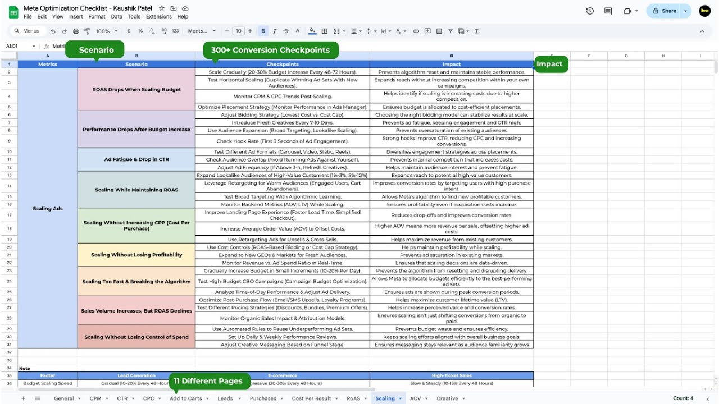The width and height of the screenshot is (719, 404).
Task: Click the font size input field
Action: (239, 31)
